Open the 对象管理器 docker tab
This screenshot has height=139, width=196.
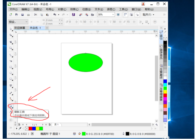click(161, 92)
